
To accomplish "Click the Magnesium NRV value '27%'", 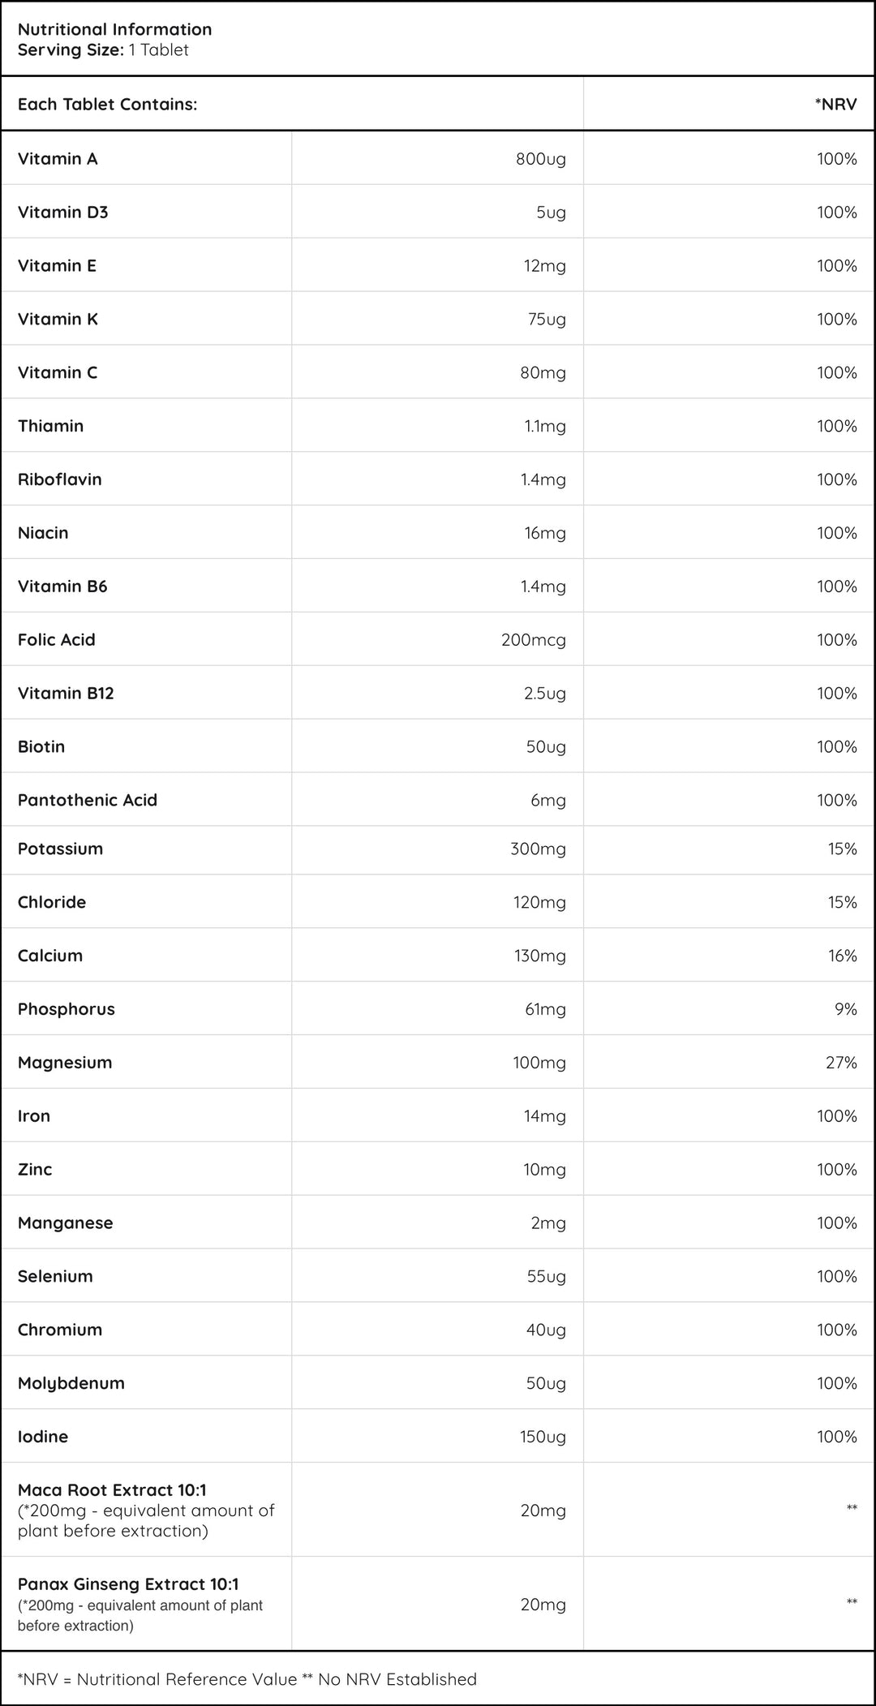I will 841,1063.
